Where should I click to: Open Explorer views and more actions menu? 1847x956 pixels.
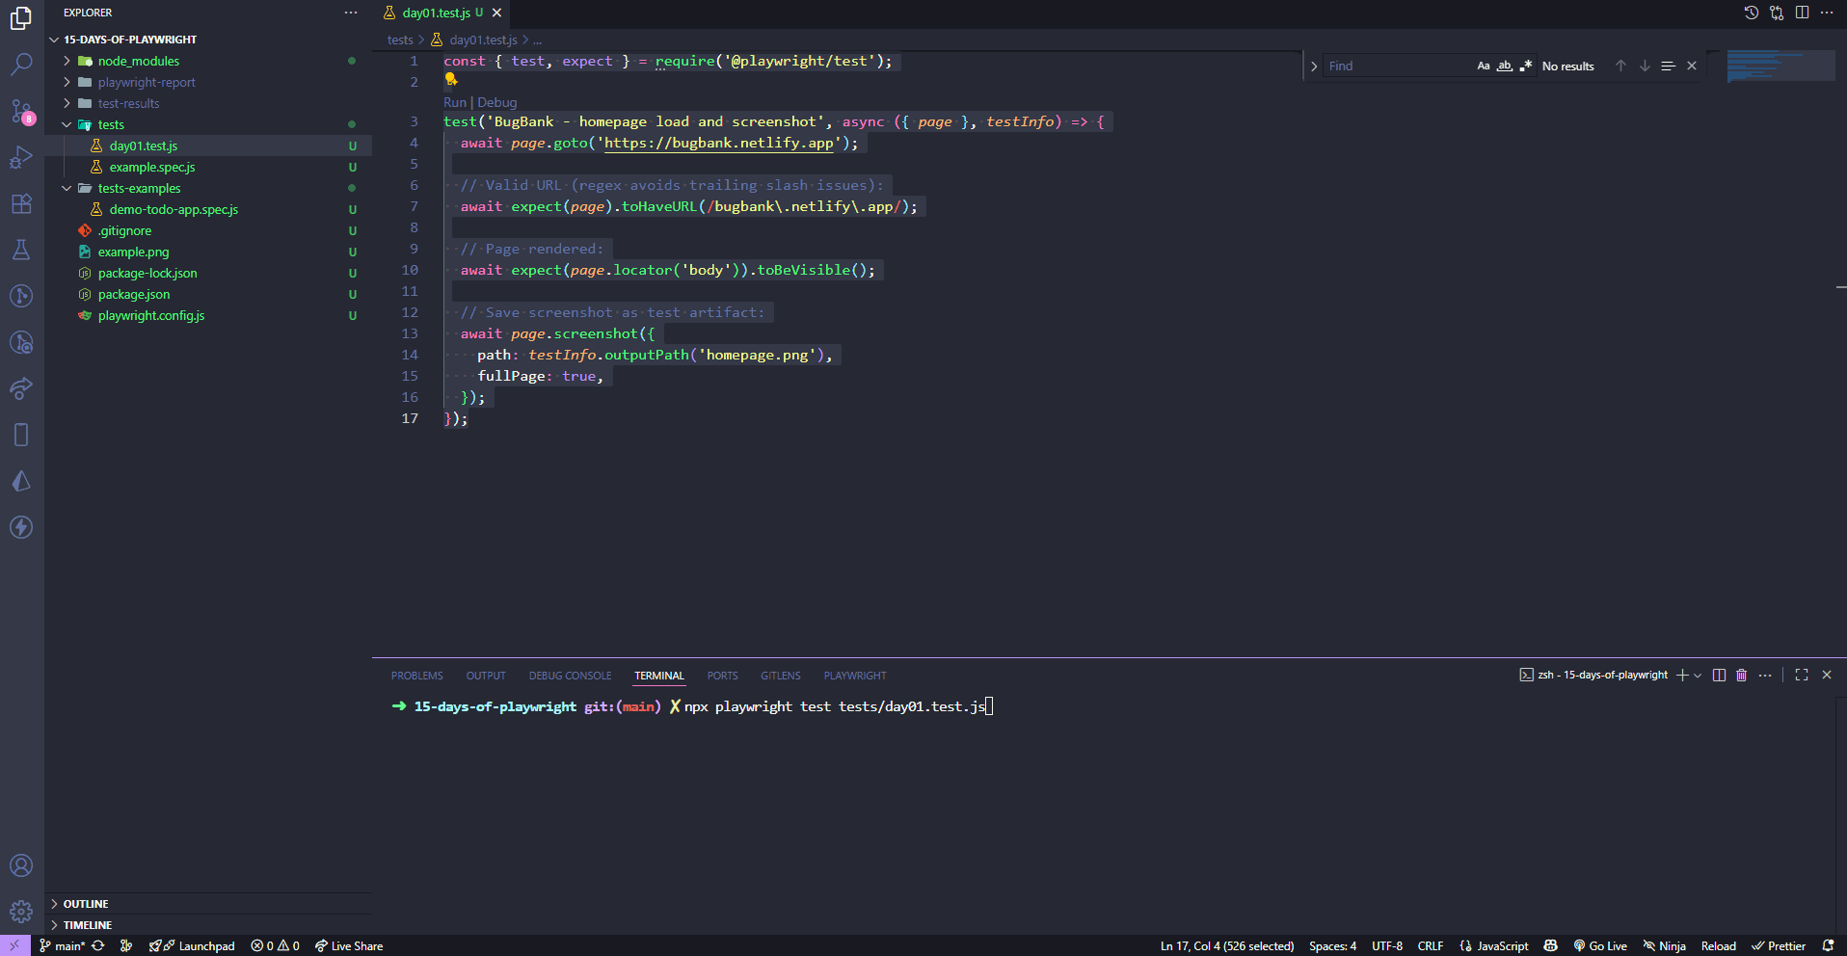tap(351, 13)
